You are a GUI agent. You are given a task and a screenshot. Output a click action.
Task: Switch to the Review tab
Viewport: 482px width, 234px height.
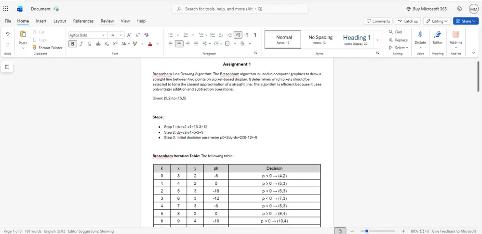pos(107,21)
